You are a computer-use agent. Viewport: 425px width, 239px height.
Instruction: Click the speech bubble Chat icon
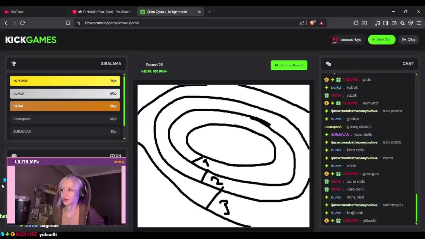click(328, 64)
